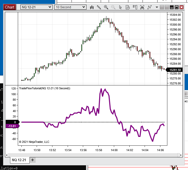Click the horizontal scrollbar thumb
Viewport: 188px width, 170px height.
tap(178, 155)
